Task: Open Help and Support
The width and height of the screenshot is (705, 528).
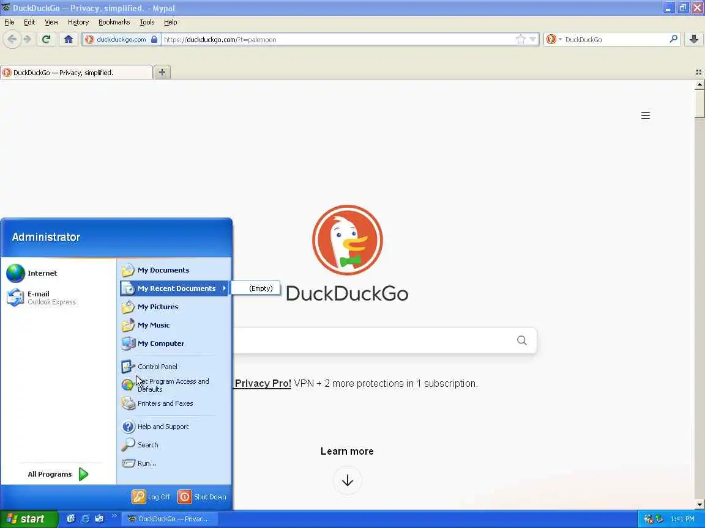Action: [174, 427]
